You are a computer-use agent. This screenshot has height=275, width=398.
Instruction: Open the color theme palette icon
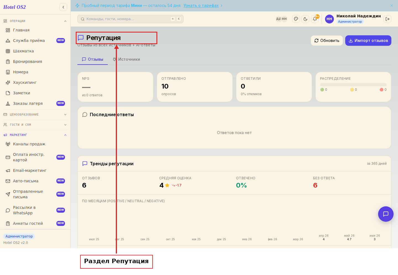pyautogui.click(x=296, y=19)
